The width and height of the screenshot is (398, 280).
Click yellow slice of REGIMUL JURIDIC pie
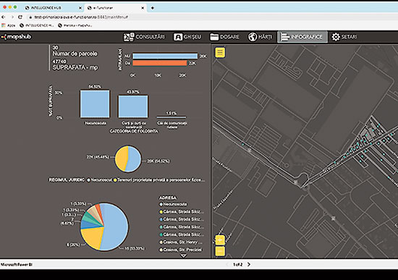(122, 158)
